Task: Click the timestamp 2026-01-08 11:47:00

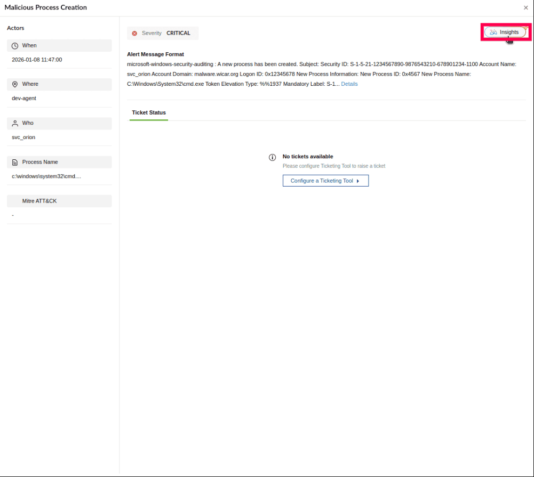Action: tap(37, 60)
